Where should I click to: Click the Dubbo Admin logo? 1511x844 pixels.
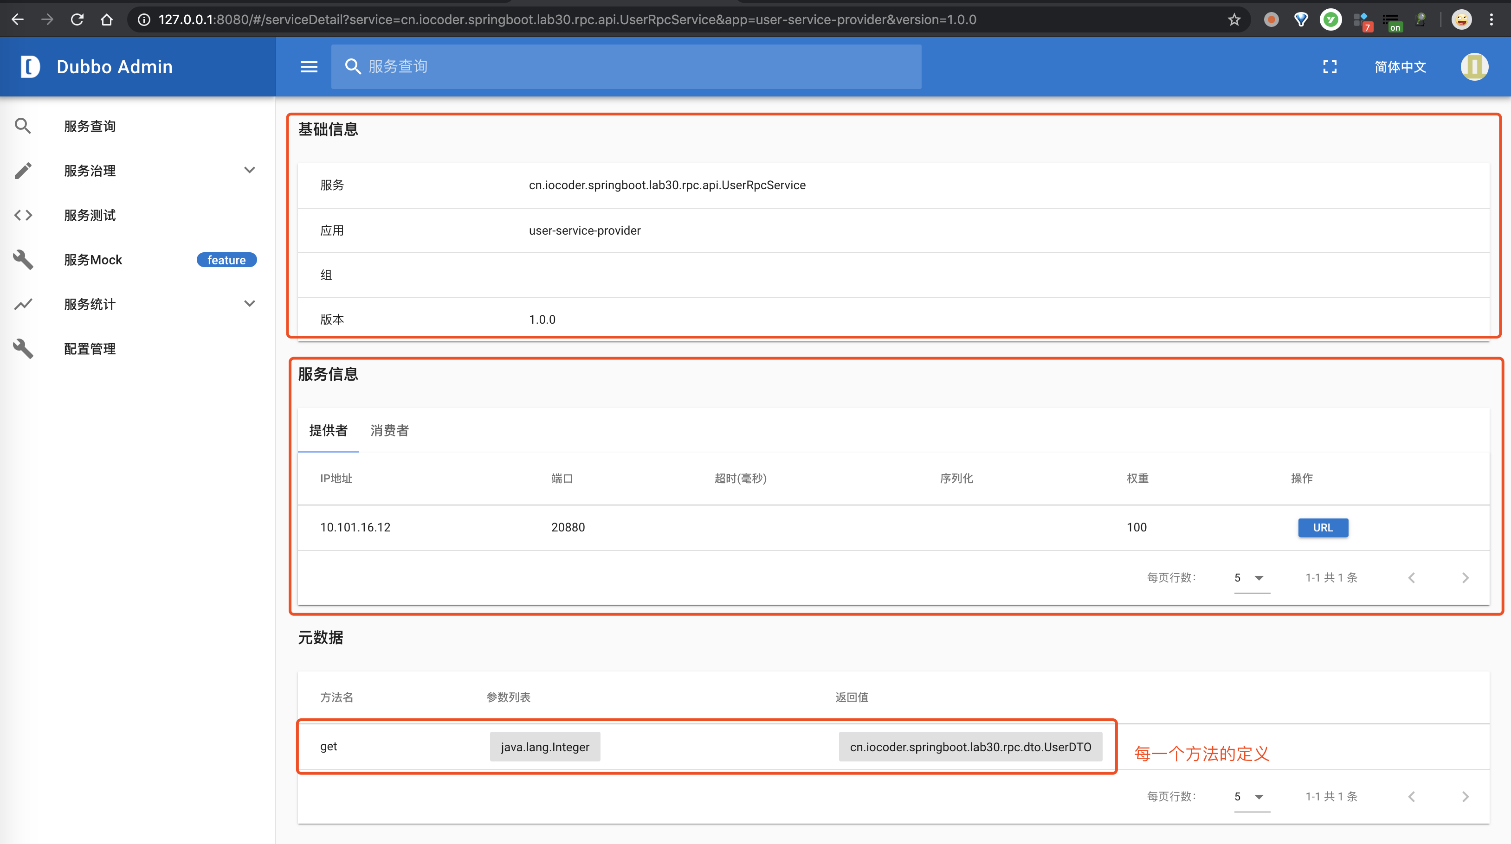point(31,67)
